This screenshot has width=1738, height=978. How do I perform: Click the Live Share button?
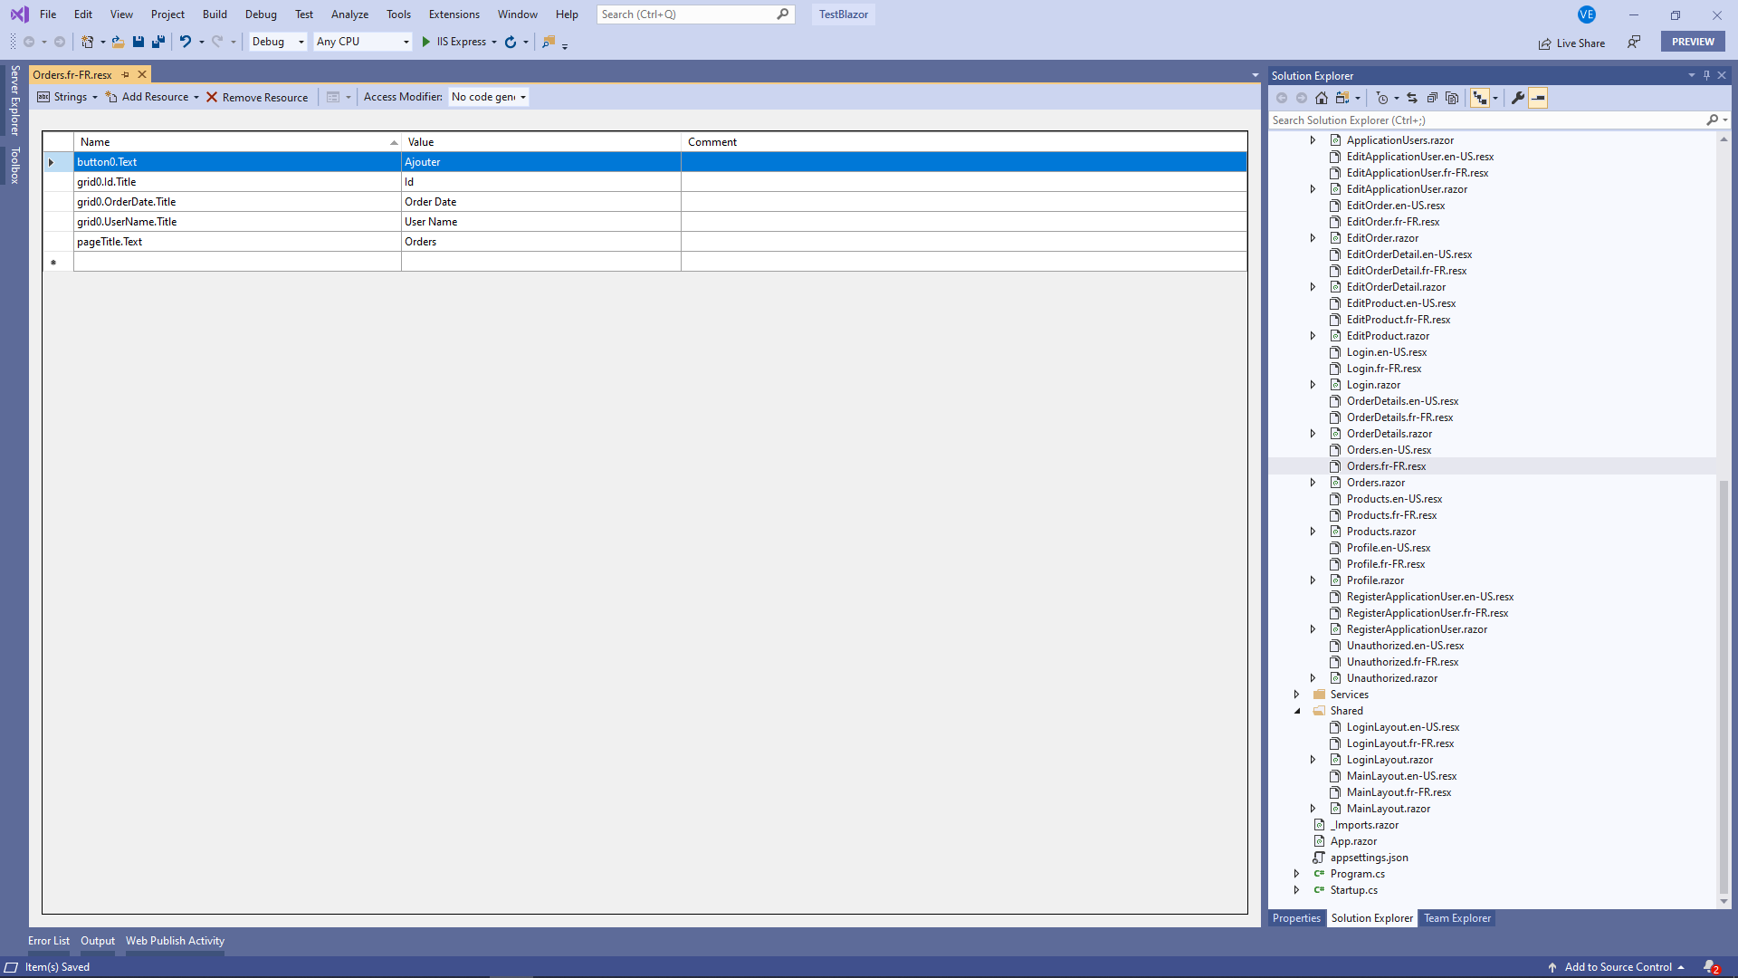pos(1571,43)
